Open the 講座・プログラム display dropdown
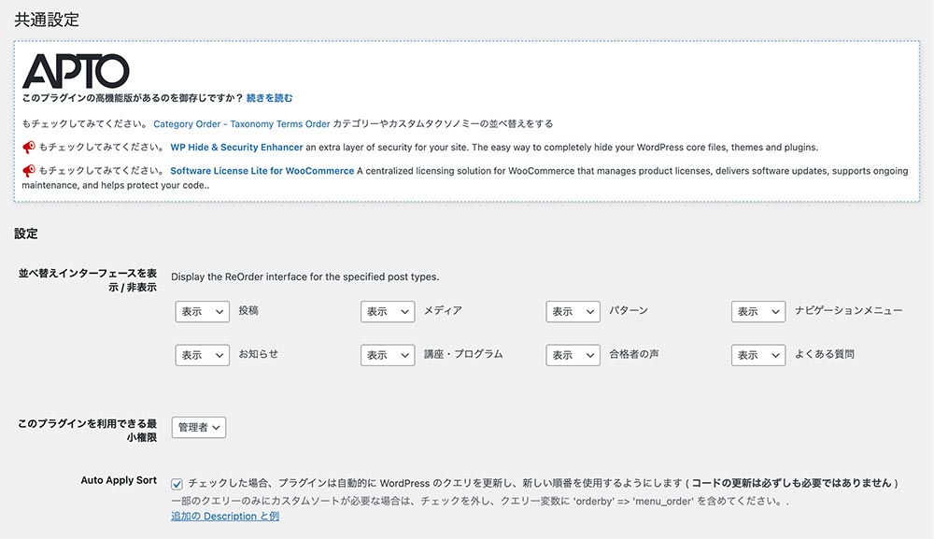The height and width of the screenshot is (539, 934). pyautogui.click(x=388, y=355)
